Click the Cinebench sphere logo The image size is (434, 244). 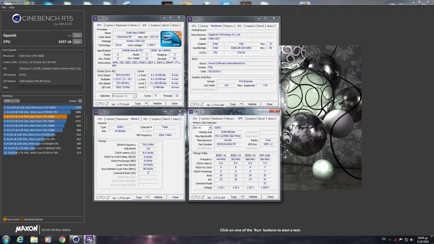(x=17, y=19)
